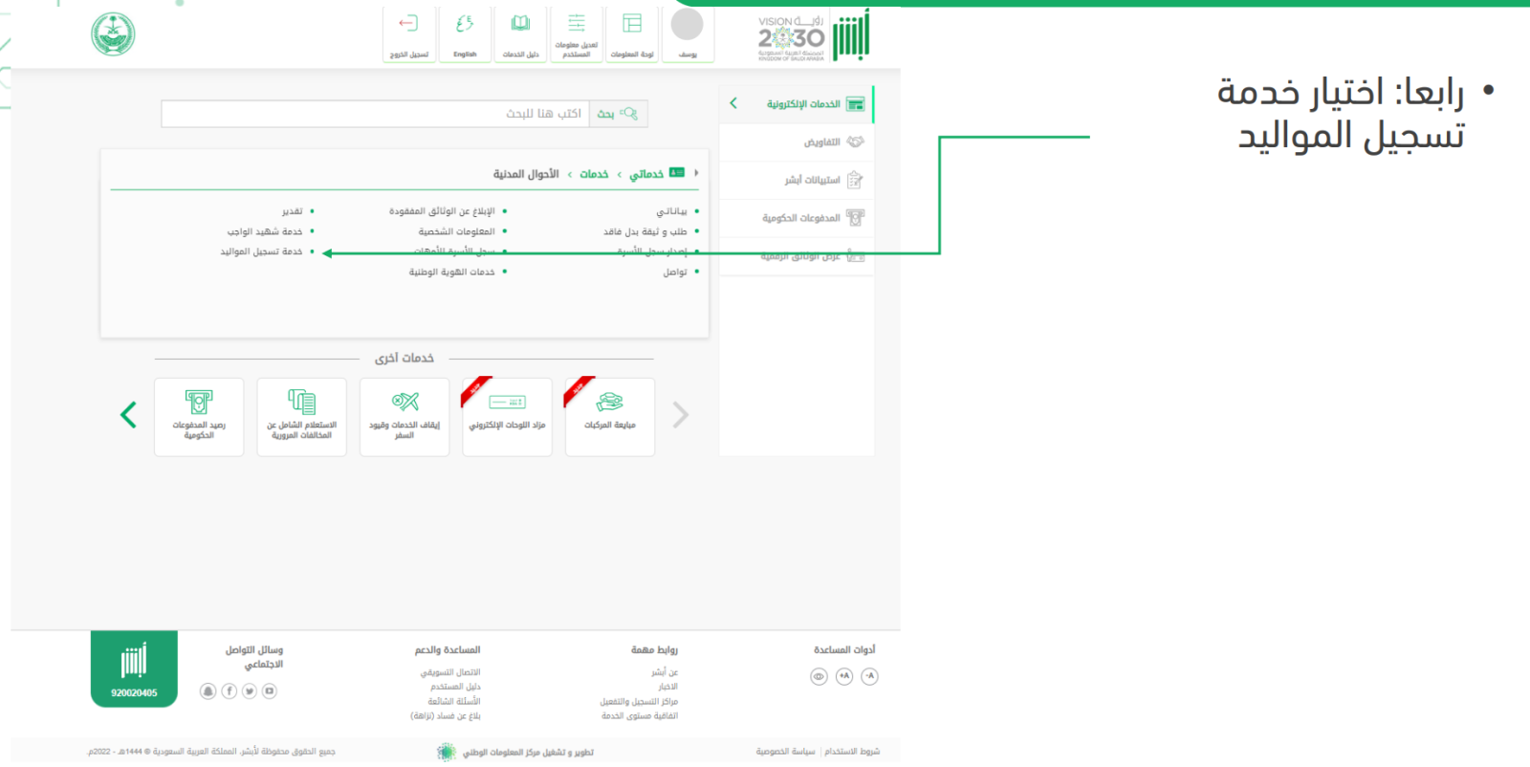1530x767 pixels.
Task: Open the dashboard icon (لوحة المعلومات)
Action: 632,34
